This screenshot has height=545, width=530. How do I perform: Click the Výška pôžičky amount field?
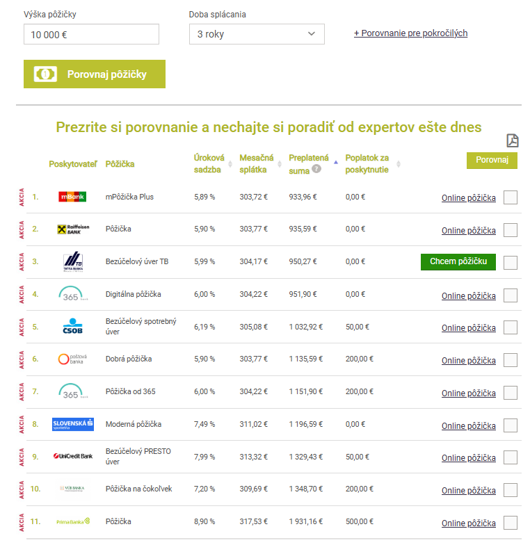coord(91,34)
